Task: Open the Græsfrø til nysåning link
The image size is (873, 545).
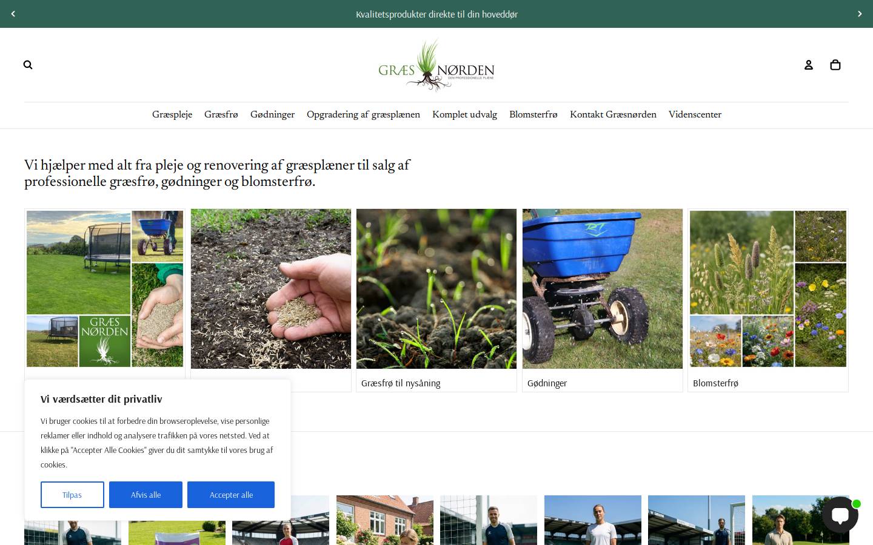Action: pos(401,383)
